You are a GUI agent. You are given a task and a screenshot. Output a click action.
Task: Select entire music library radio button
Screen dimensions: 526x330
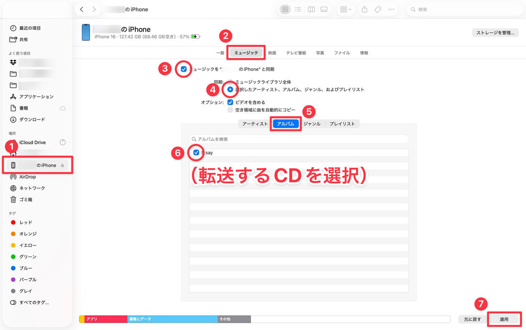click(x=230, y=82)
